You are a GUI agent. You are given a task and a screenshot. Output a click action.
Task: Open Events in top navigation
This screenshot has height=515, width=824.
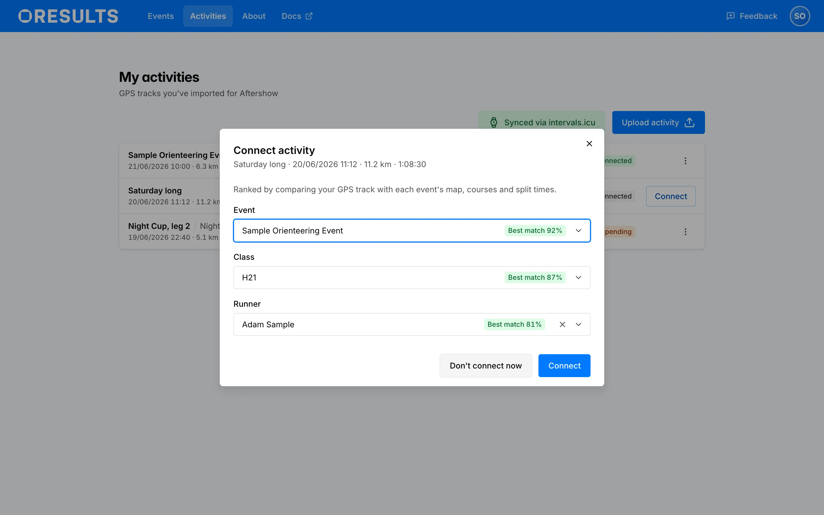[161, 16]
